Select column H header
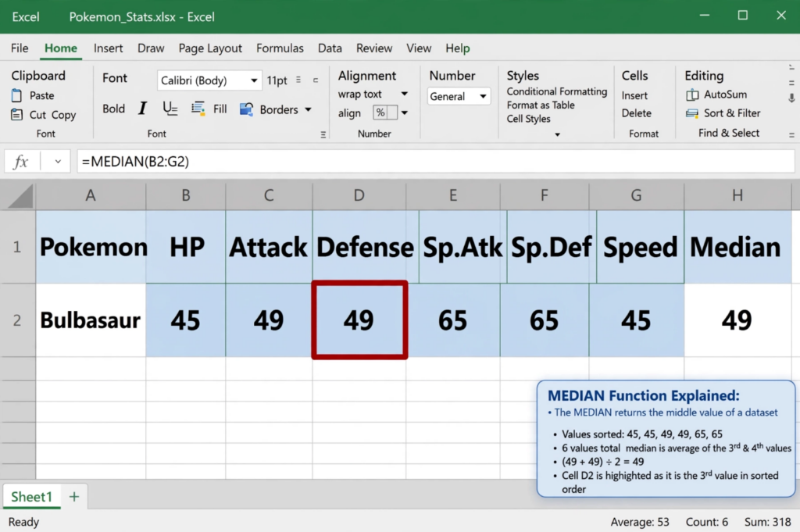This screenshot has height=532, width=800. [x=737, y=195]
